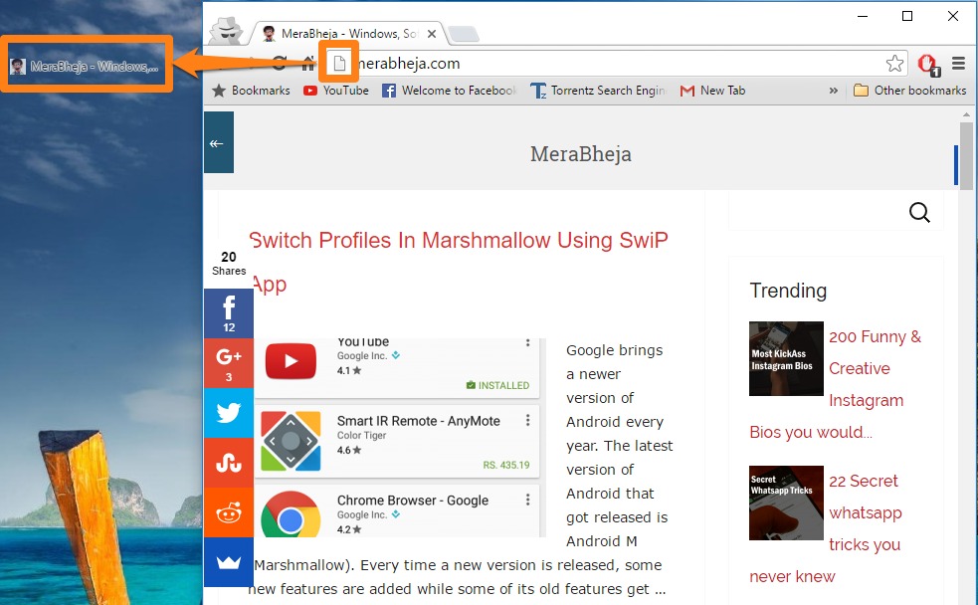978x605 pixels.
Task: Click the red Opera-style extension icon
Action: (x=928, y=64)
